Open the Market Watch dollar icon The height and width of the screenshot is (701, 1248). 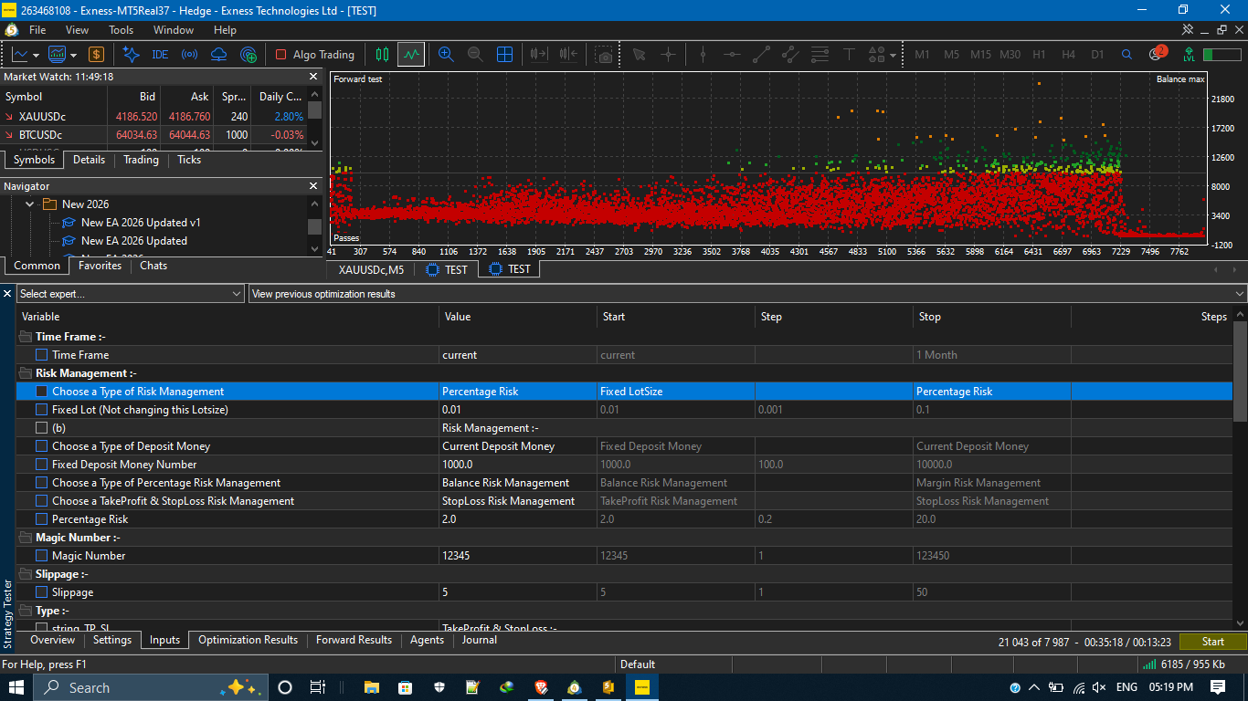pos(96,55)
